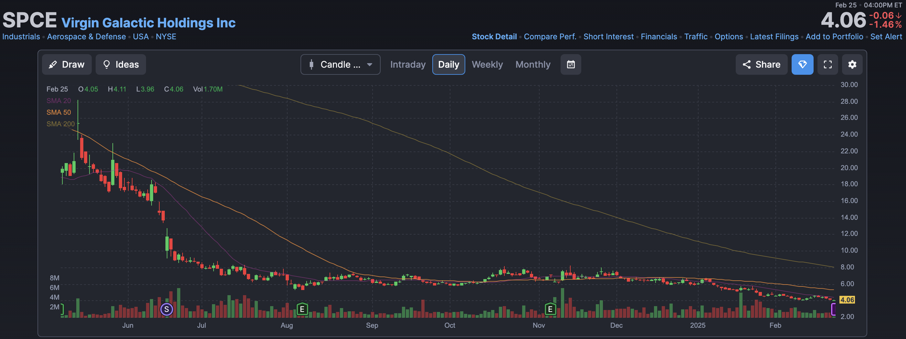Click the 4.06 current price tag on axis

[x=847, y=300]
